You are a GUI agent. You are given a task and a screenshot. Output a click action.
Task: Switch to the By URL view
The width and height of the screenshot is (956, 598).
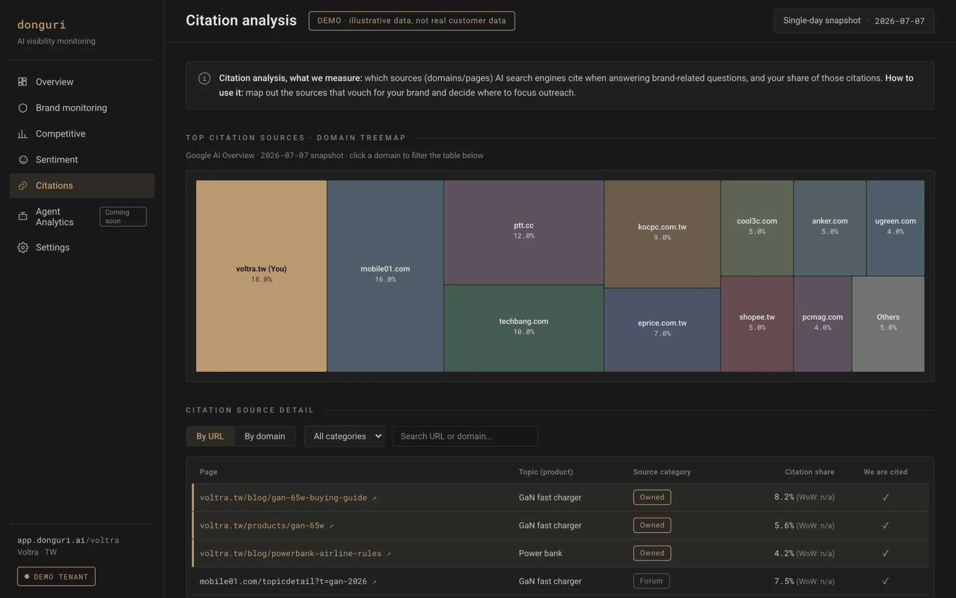(x=210, y=436)
